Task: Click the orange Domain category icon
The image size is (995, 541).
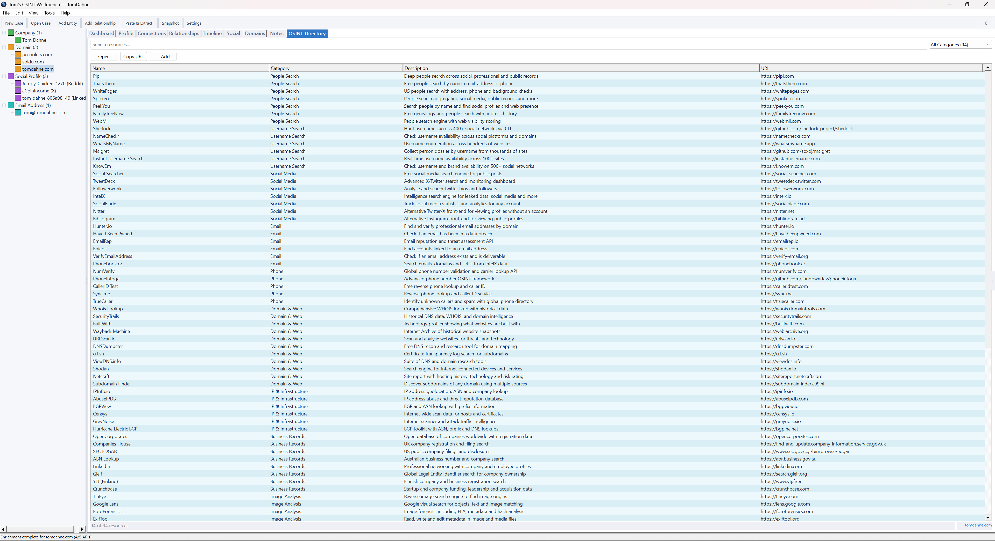Action: point(11,47)
